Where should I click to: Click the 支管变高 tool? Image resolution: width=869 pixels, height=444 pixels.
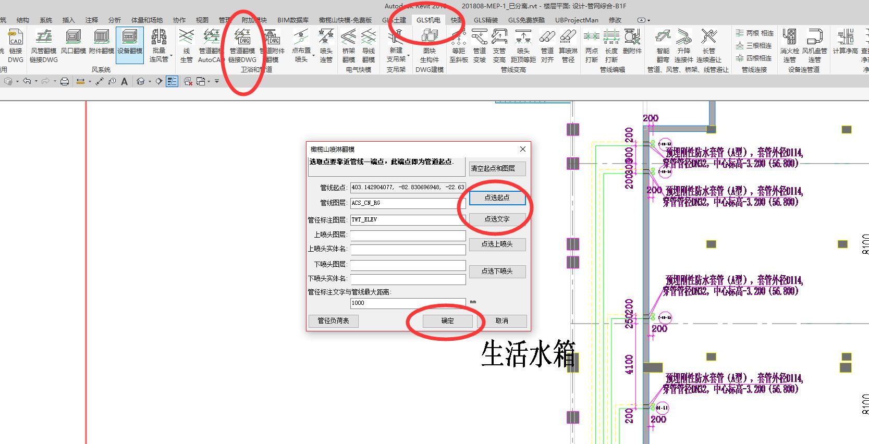499,46
